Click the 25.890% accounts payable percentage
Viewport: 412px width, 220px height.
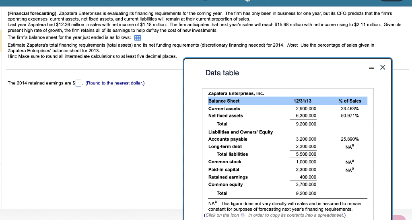(x=350, y=139)
